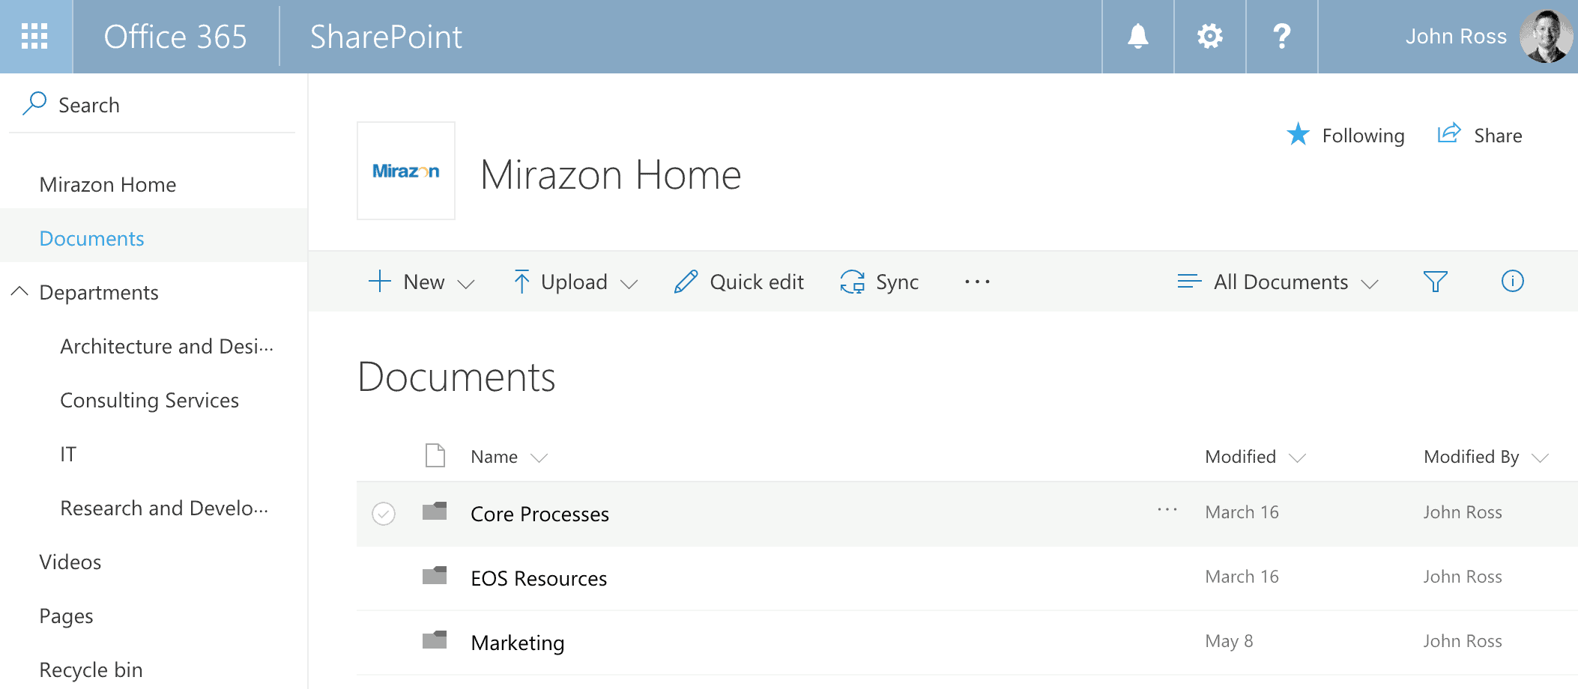Click Modified column header
This screenshot has width=1578, height=689.
pyautogui.click(x=1240, y=457)
